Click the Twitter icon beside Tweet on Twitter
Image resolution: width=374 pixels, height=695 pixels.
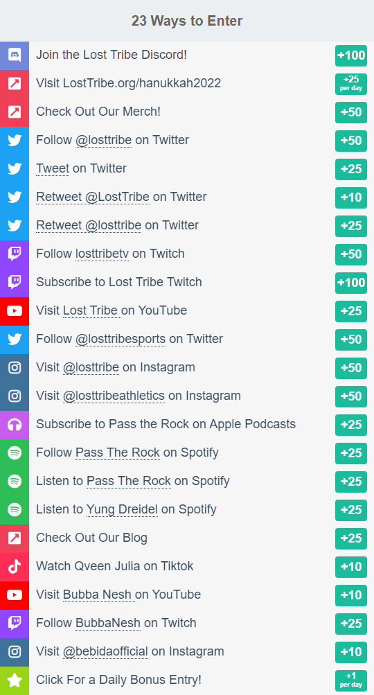point(15,169)
